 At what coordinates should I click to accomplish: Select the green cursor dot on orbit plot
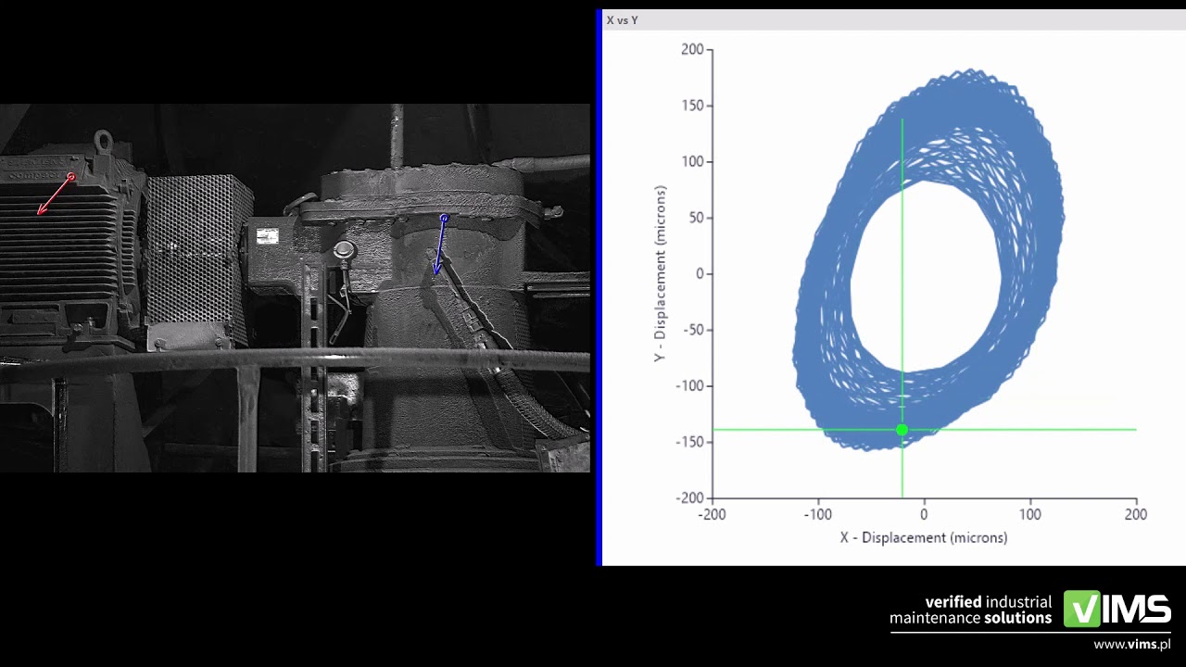pyautogui.click(x=902, y=430)
